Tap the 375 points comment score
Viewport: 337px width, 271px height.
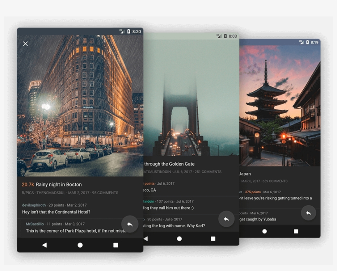pos(253,192)
